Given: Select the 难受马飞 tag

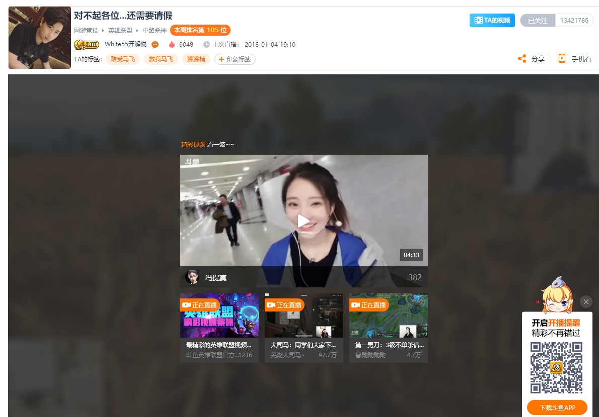Looking at the screenshot, I should click(x=123, y=59).
